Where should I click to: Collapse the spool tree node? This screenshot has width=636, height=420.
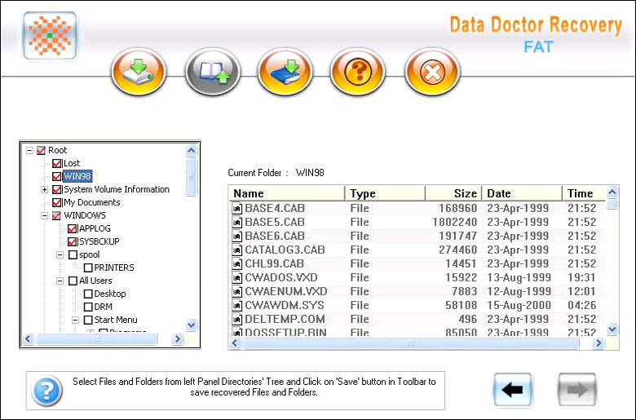pos(60,254)
